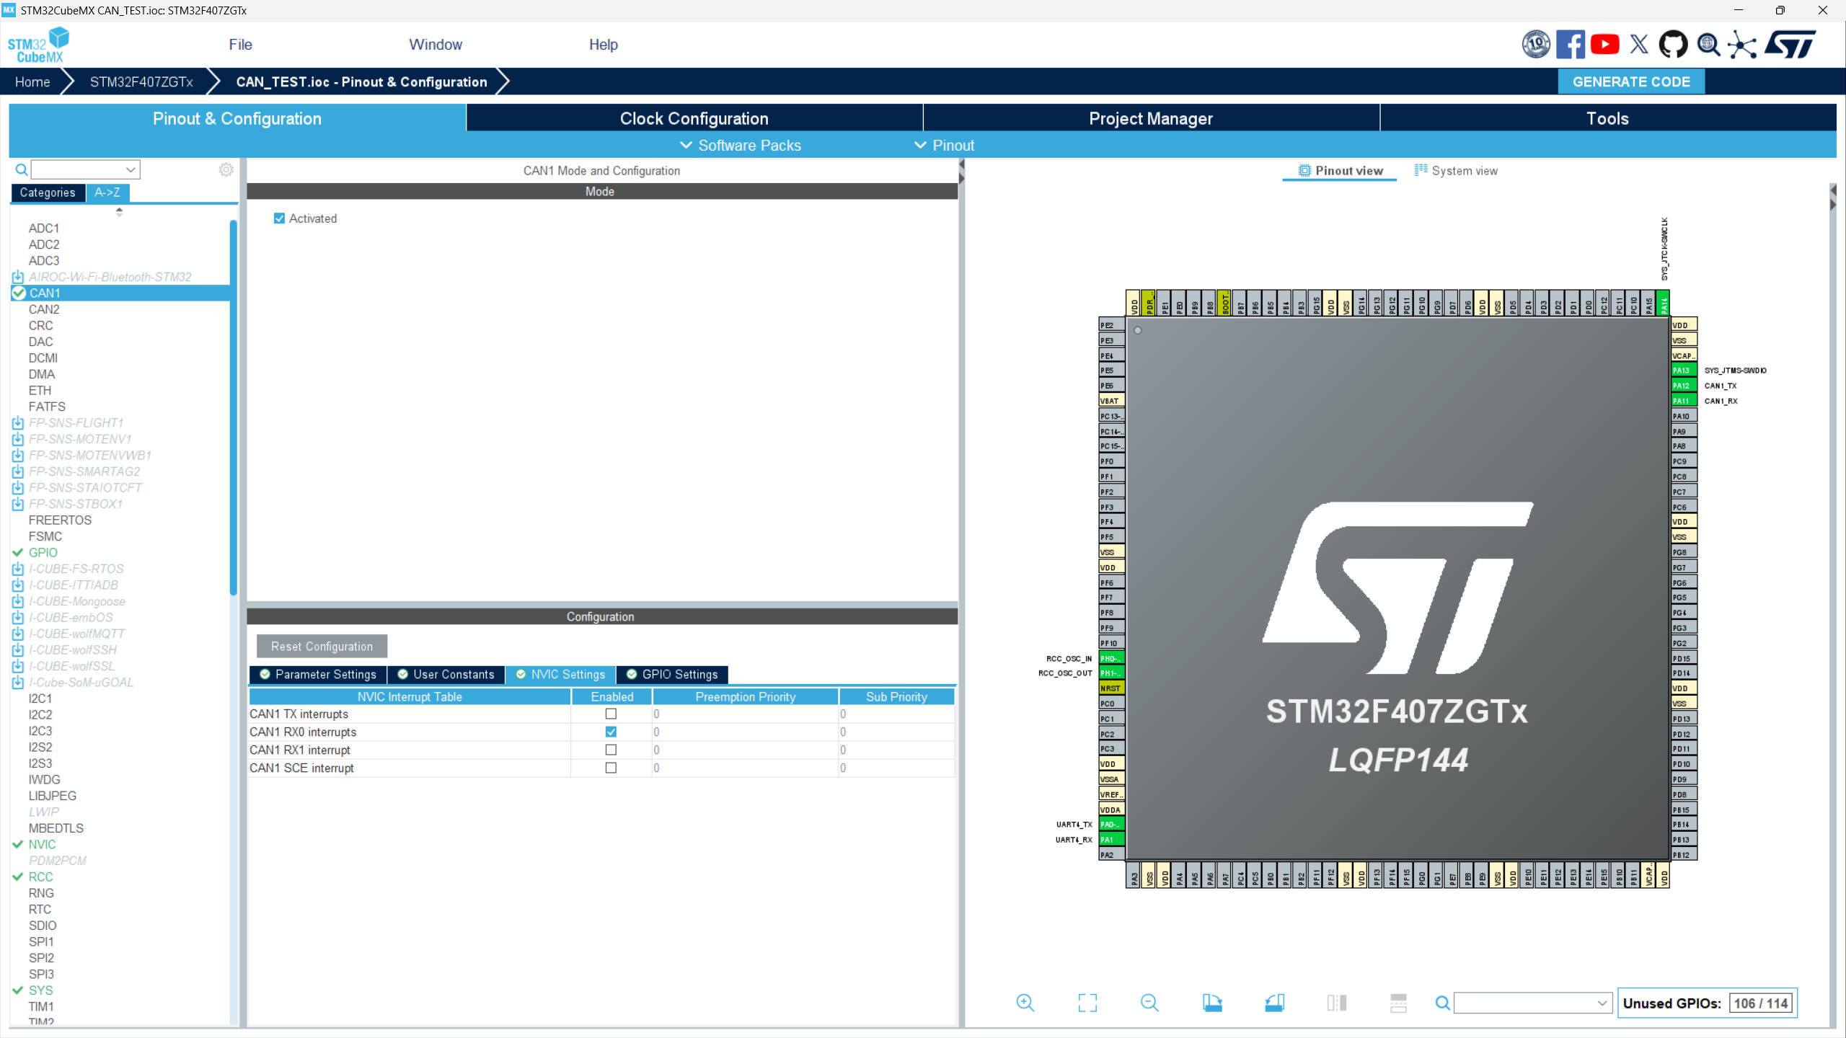Open the GitHub icon link
The image size is (1846, 1038).
1673,45
